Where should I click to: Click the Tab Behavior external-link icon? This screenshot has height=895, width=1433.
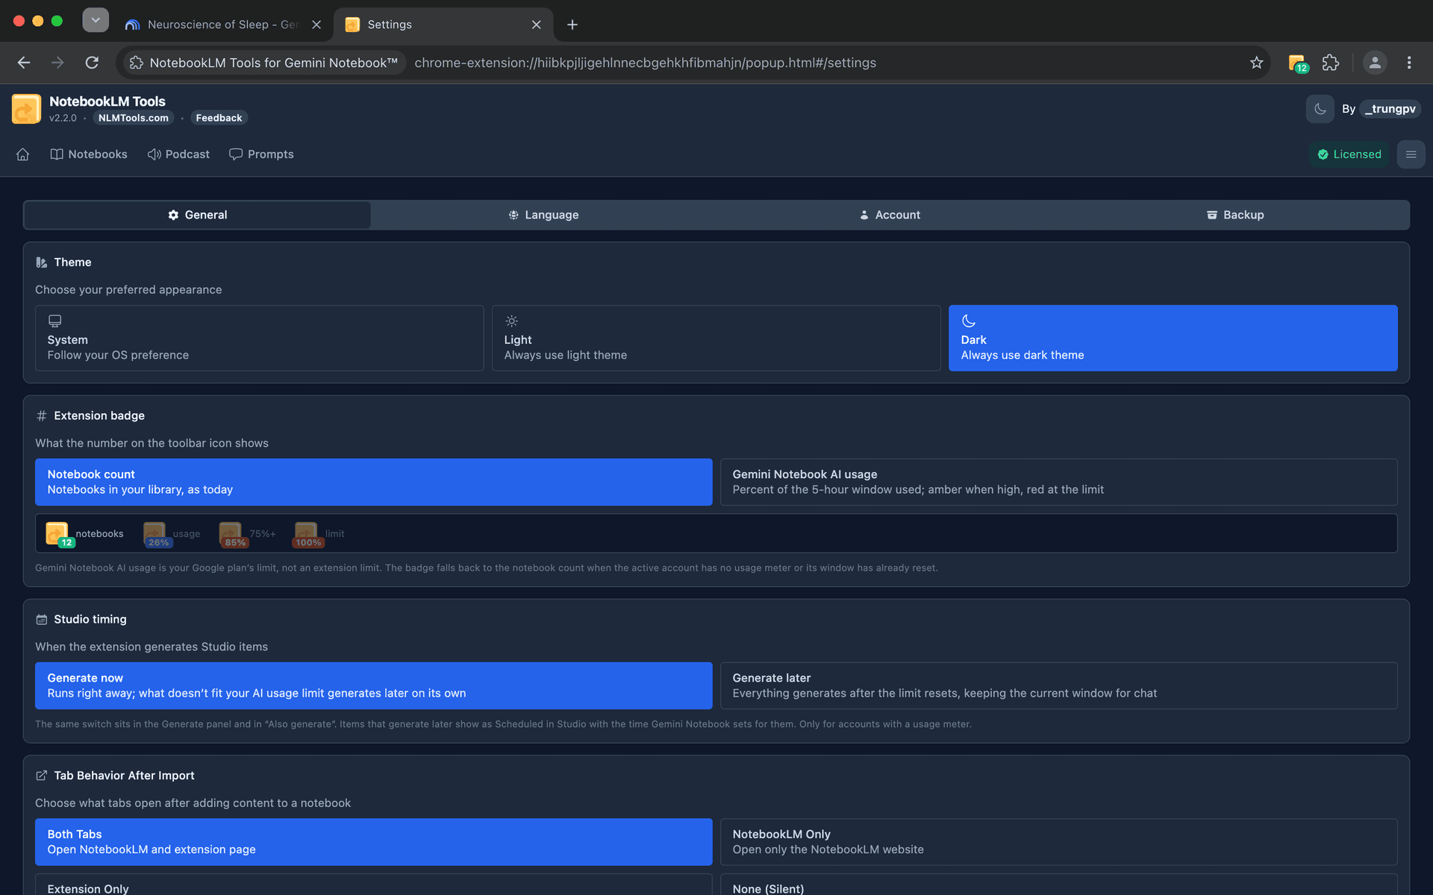coord(42,776)
